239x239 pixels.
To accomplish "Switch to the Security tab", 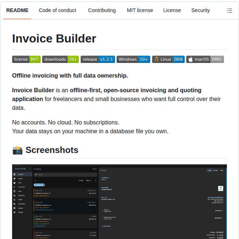I will coord(201,10).
